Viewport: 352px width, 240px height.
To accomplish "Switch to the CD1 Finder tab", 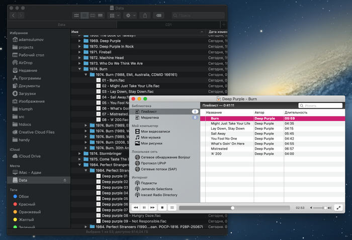I will (168, 24).
